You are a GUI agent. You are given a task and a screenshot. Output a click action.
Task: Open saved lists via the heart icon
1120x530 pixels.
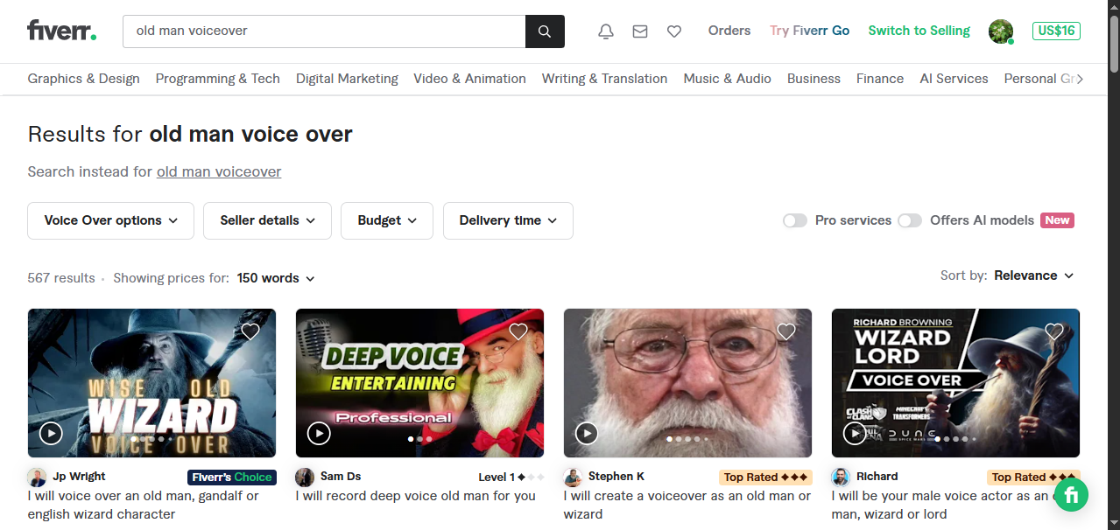673,31
